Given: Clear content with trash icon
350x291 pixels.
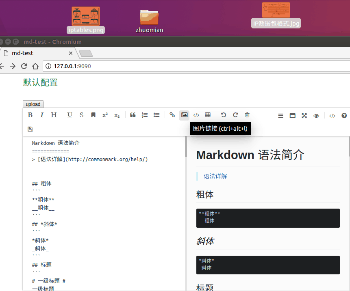Looking at the screenshot, I should pos(247,115).
